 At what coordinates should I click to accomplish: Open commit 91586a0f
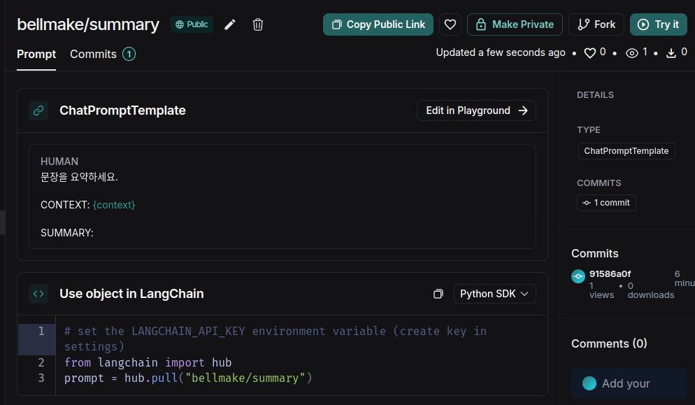610,274
